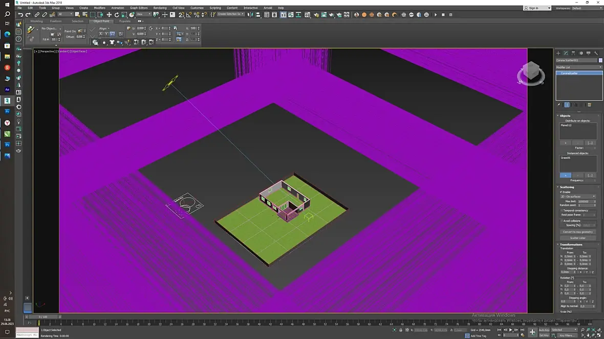The image size is (604, 339).
Task: Open Microsoft Edge from the taskbar
Action: coord(7,34)
